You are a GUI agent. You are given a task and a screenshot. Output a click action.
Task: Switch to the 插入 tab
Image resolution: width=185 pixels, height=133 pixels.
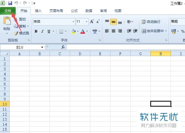(x=38, y=11)
